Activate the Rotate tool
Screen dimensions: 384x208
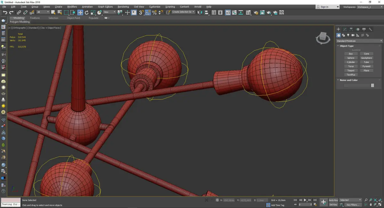click(x=87, y=12)
